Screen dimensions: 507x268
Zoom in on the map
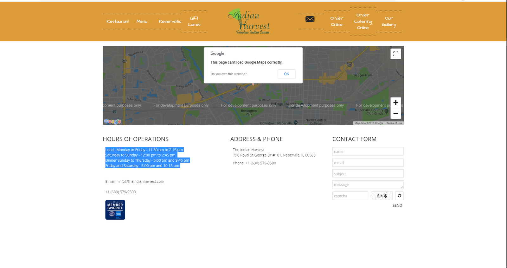(396, 103)
